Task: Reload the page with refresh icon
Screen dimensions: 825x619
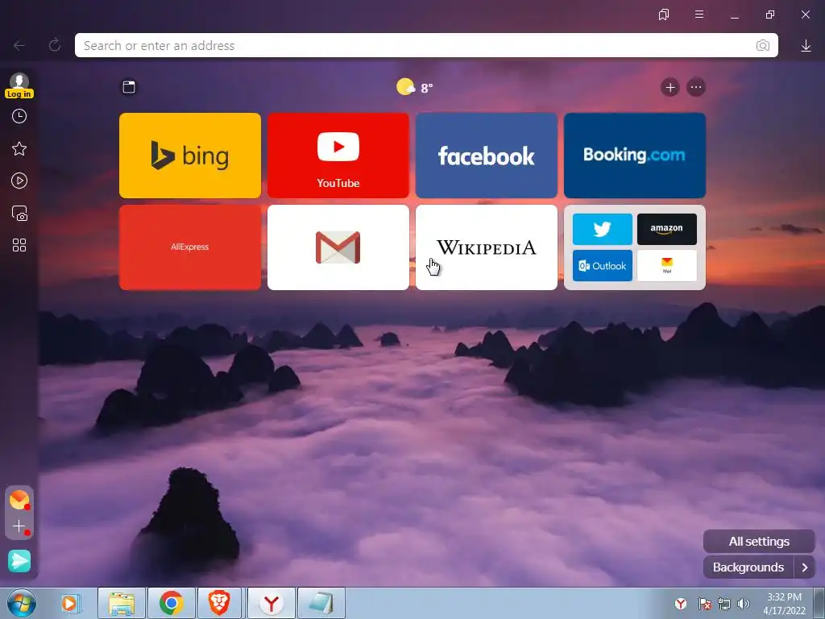Action: point(55,45)
